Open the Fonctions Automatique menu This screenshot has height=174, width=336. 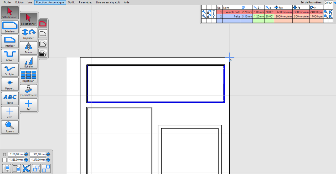[x=50, y=2]
